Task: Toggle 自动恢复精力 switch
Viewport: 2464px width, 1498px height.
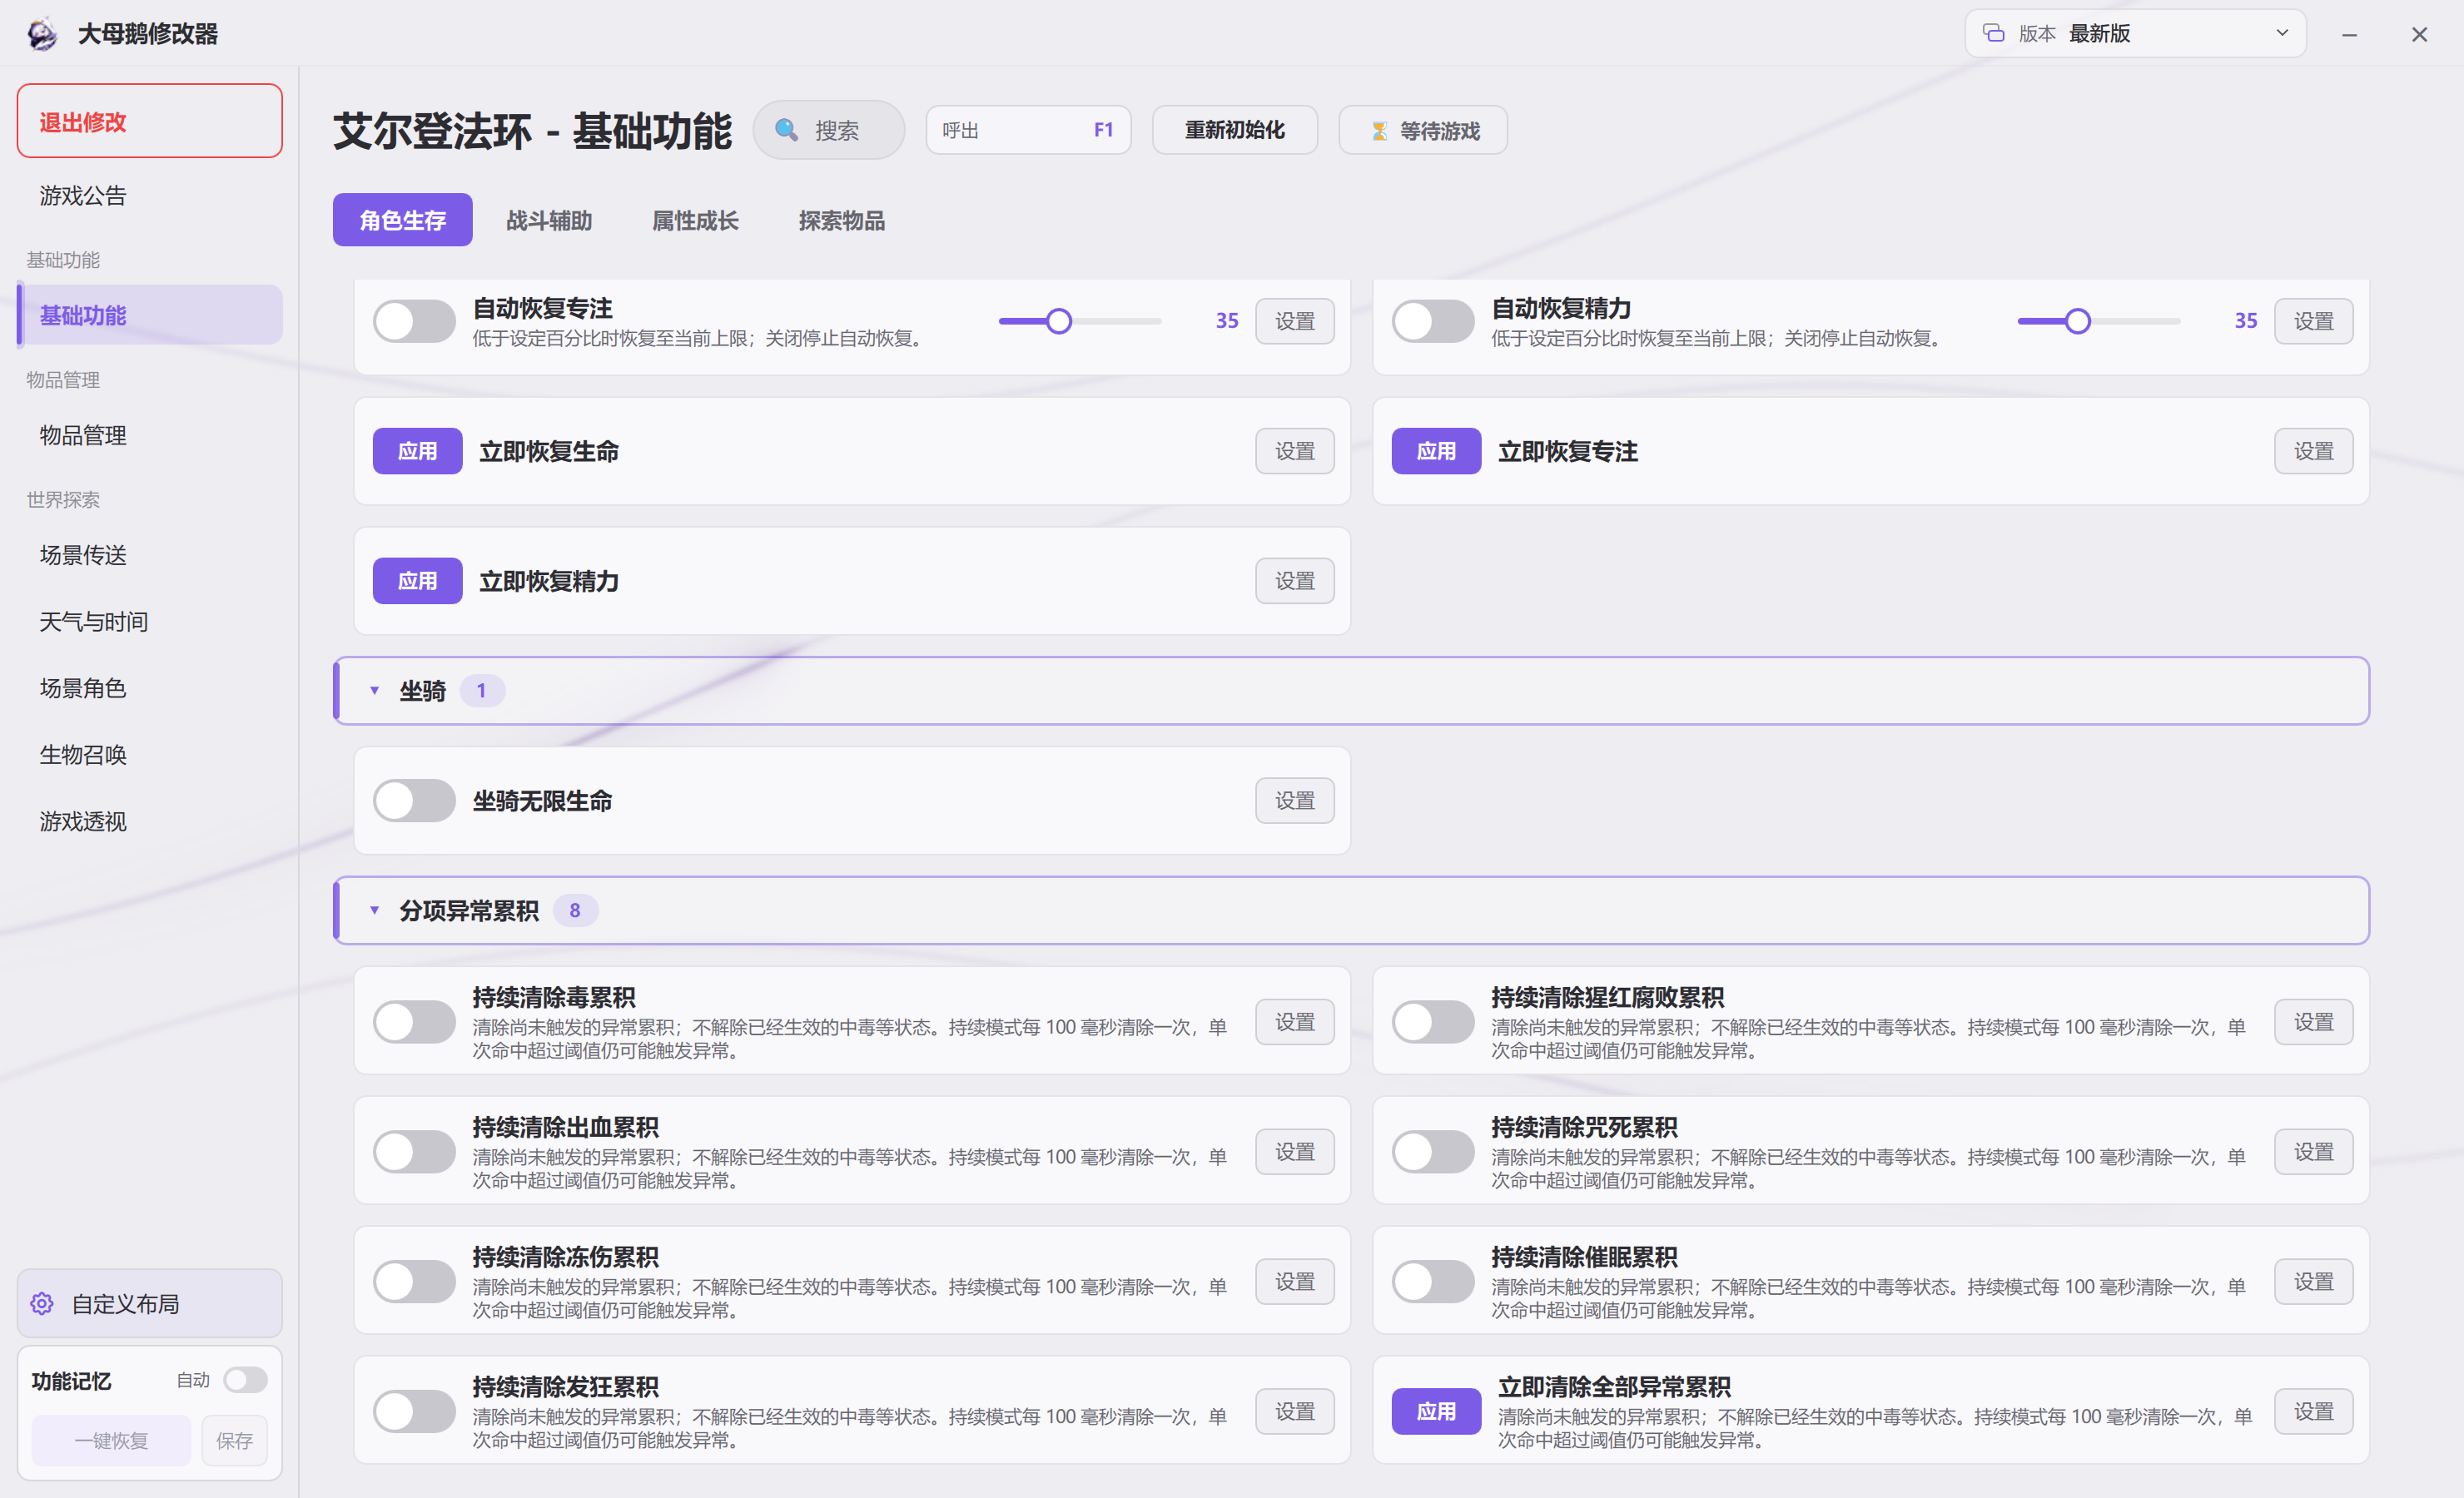Action: [1433, 321]
